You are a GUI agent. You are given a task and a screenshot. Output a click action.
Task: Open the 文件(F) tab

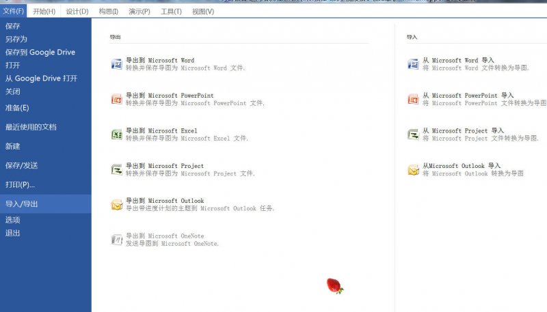[x=13, y=11]
